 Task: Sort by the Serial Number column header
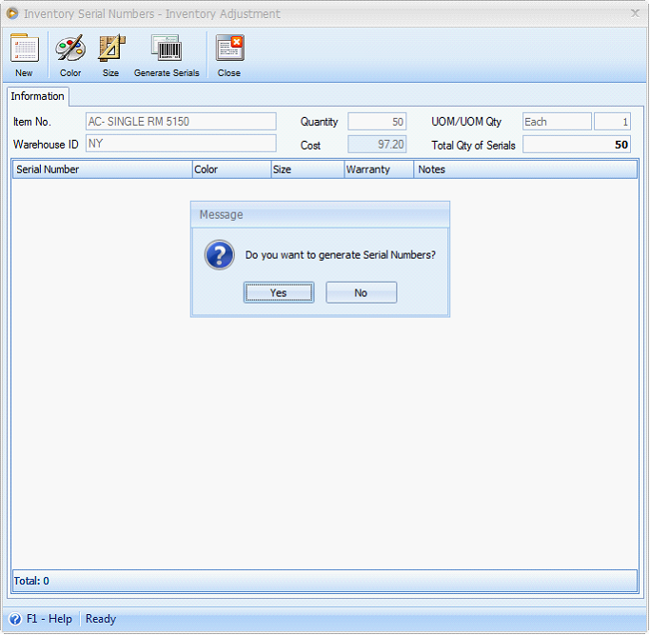103,169
